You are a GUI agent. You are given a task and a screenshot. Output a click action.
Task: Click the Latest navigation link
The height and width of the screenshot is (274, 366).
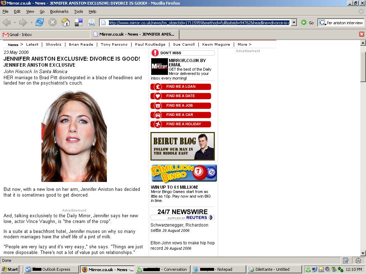32,44
